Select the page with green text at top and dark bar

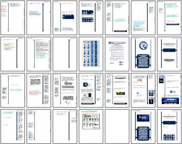click(169, 18)
